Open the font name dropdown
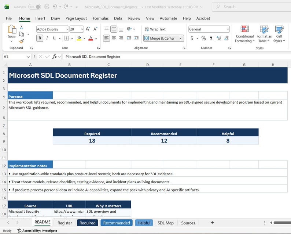Viewport: 291px width, 234px height. (x=67, y=29)
